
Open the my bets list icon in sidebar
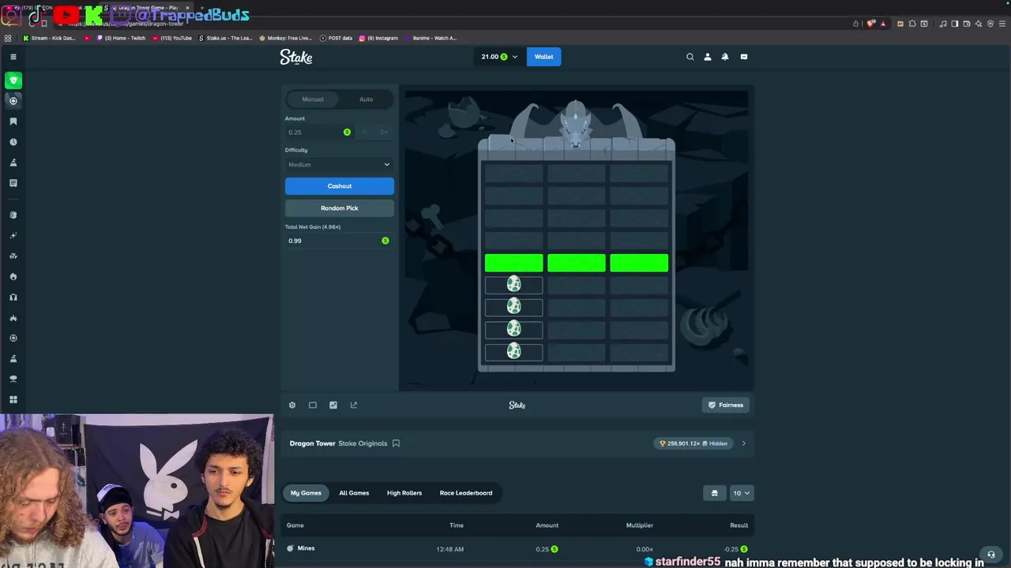13,183
